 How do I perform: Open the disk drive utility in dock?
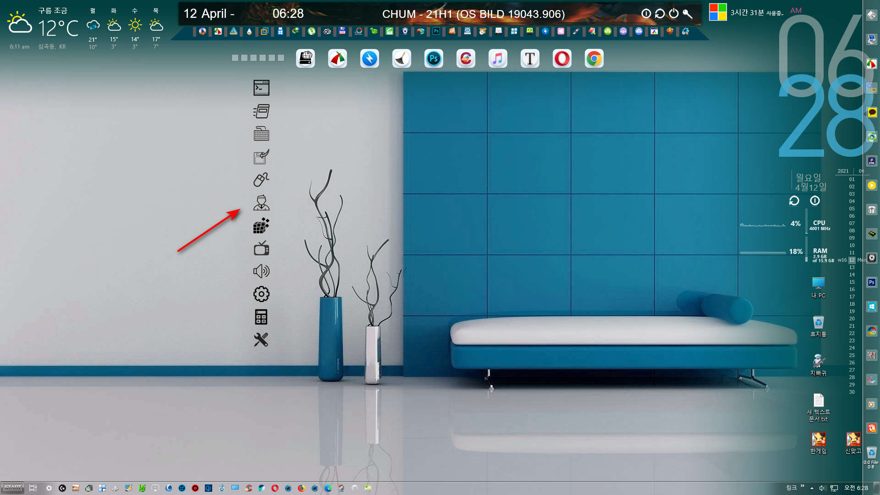(x=305, y=59)
